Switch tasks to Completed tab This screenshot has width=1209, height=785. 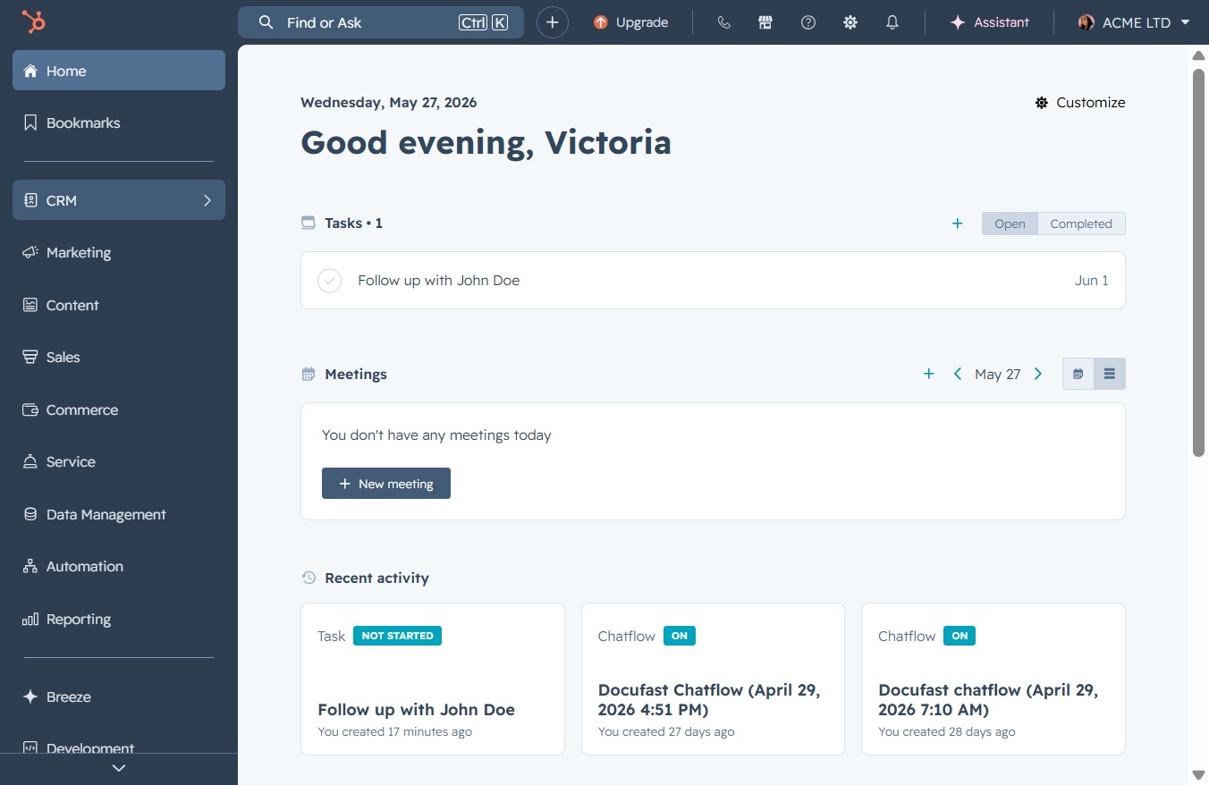[x=1081, y=224]
